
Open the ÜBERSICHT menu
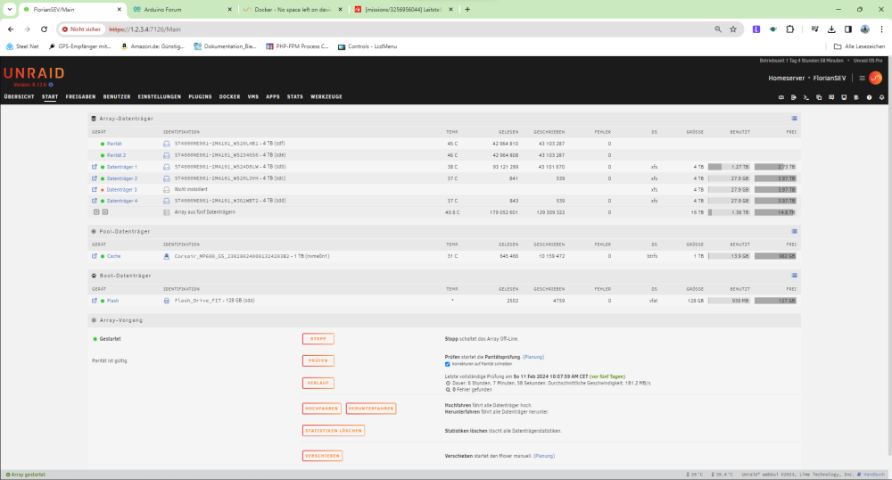point(20,96)
